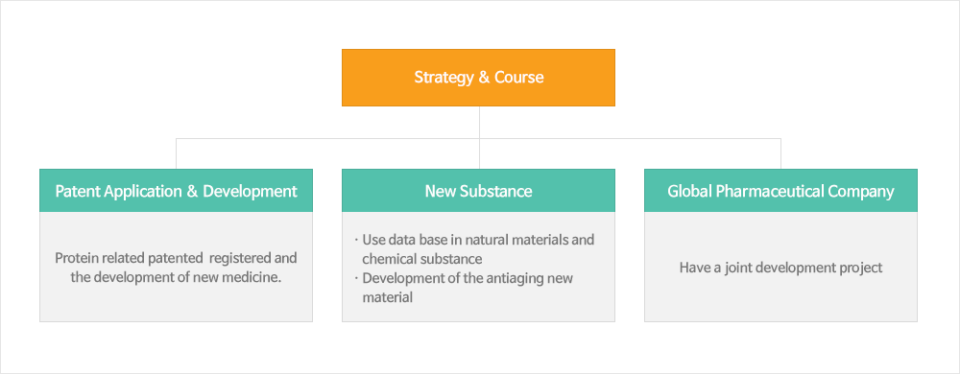Click the New Substance green header

(x=478, y=191)
